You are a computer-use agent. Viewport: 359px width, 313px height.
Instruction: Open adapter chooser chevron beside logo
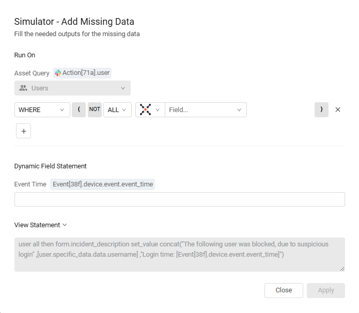coord(158,110)
